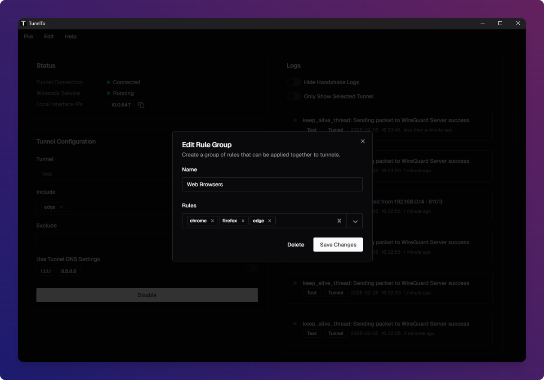The width and height of the screenshot is (544, 380).
Task: Click the Connected status text
Action: (x=127, y=82)
